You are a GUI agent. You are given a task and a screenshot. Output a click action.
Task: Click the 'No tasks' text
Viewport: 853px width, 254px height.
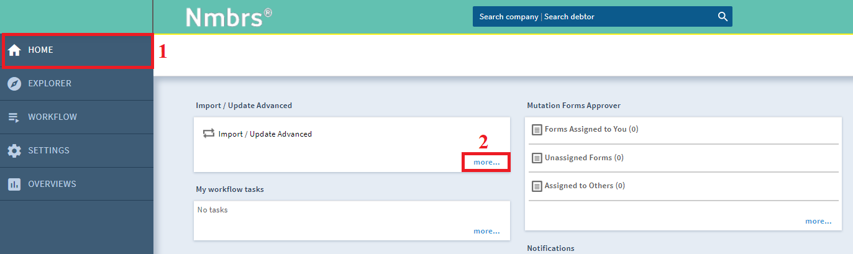[212, 210]
